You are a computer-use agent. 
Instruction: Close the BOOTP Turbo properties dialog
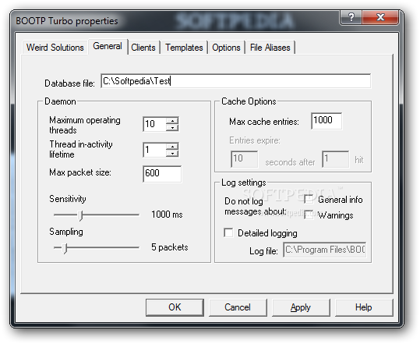[380, 17]
